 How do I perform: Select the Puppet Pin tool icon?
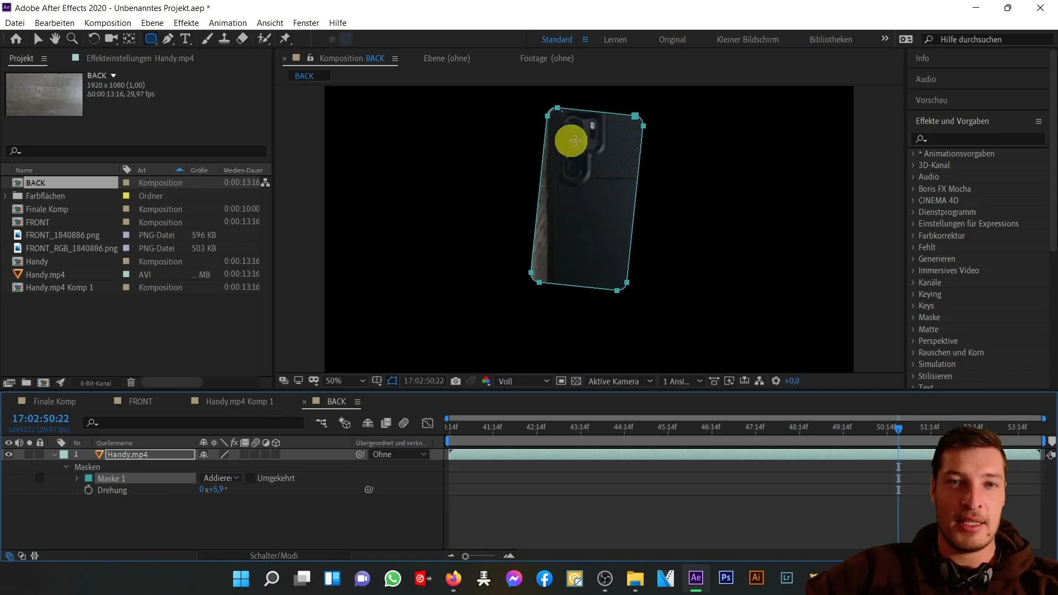click(285, 39)
